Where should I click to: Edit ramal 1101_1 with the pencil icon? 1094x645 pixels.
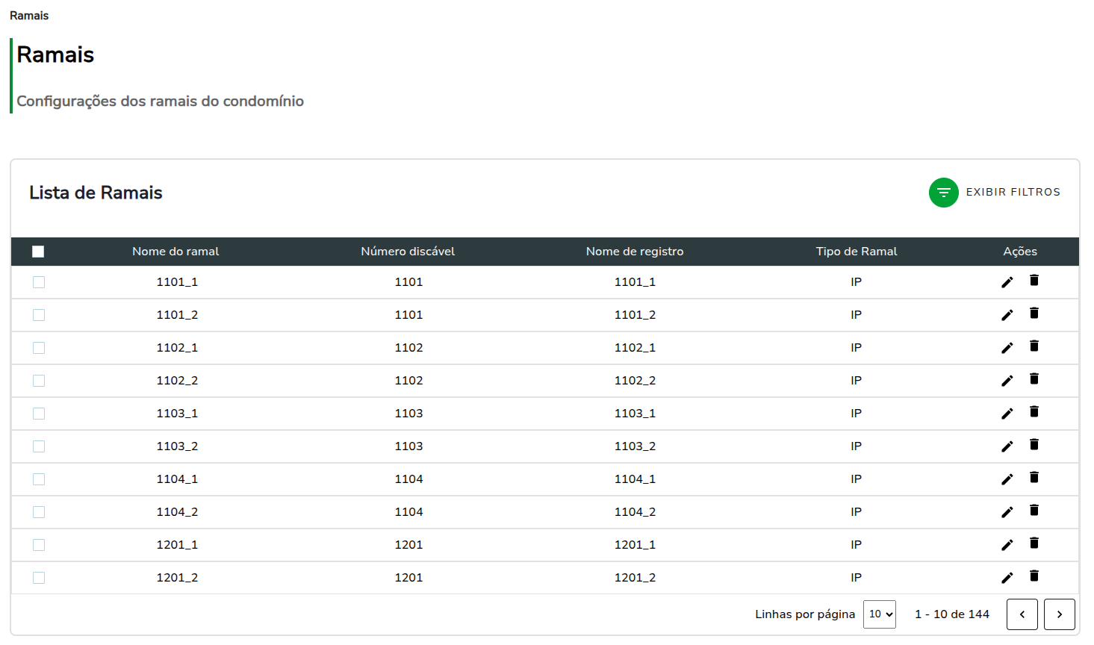click(1007, 282)
